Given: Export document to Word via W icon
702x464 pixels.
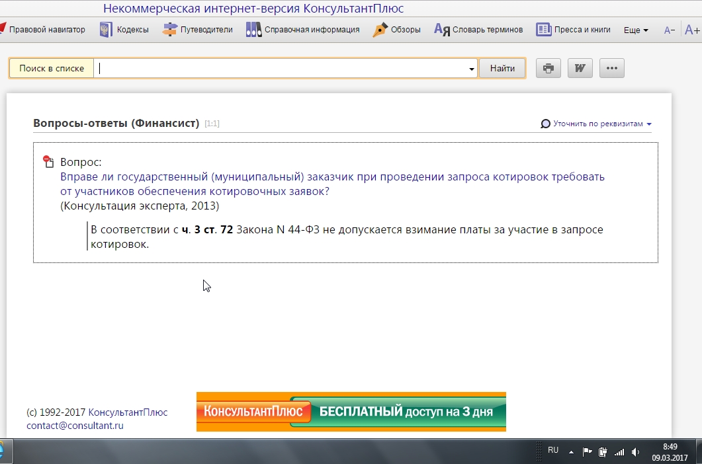Looking at the screenshot, I should pos(580,69).
